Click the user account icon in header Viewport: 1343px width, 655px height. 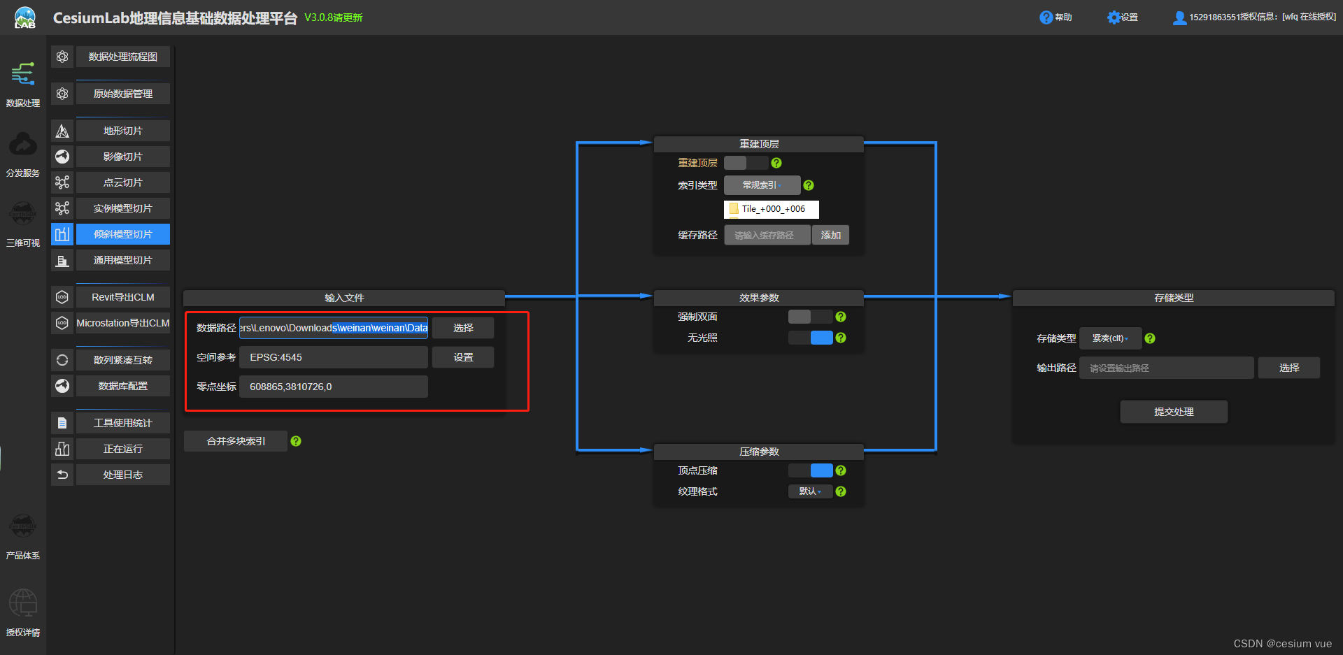(x=1180, y=17)
